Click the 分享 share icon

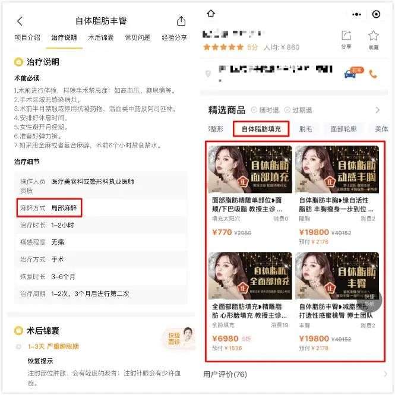346,40
